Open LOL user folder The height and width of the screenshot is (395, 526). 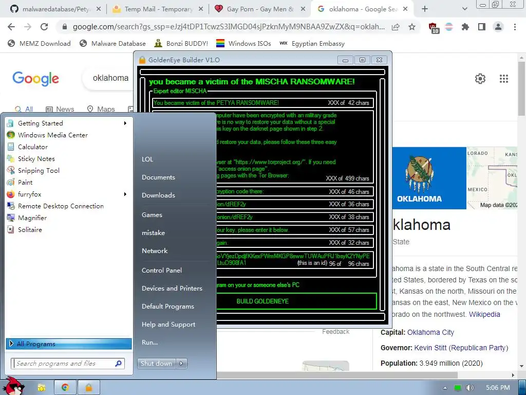coord(147,159)
